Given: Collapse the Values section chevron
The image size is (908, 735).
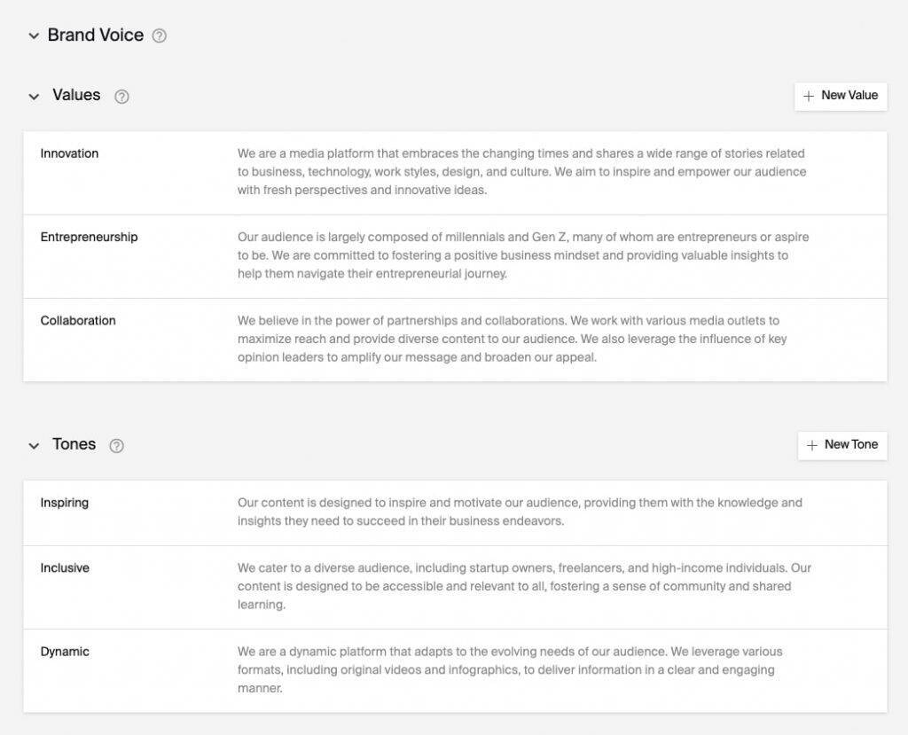Looking at the screenshot, I should (34, 97).
